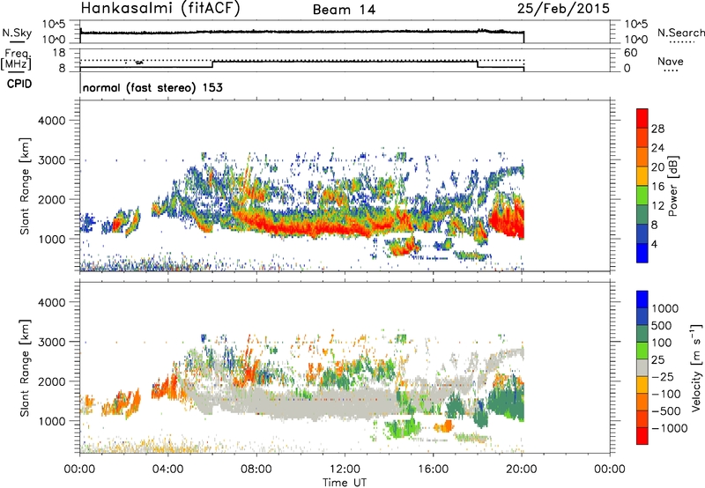Click the 'Time UT' axis label

point(345,482)
